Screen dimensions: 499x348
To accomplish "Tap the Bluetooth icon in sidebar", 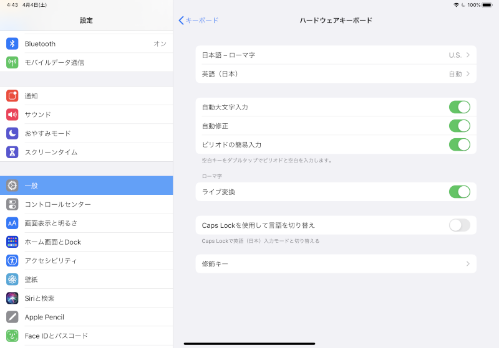I will pos(12,44).
